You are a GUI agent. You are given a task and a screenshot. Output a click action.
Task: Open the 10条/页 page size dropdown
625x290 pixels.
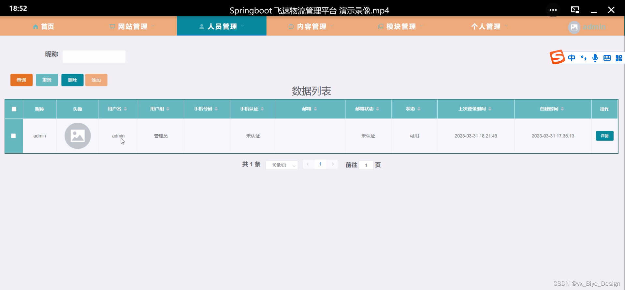point(282,165)
